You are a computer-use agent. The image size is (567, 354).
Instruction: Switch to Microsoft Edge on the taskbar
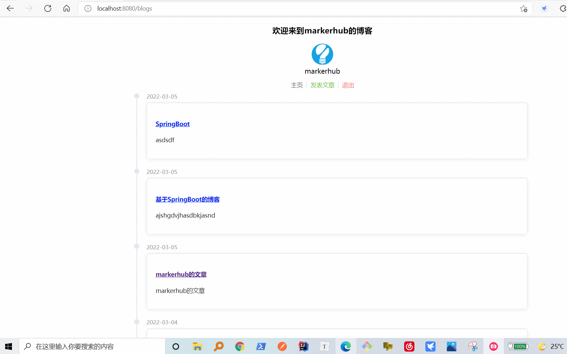coord(346,346)
